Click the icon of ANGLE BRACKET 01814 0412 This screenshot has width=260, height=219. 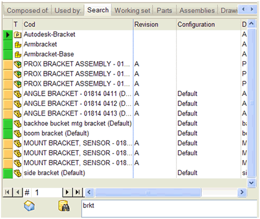17,104
